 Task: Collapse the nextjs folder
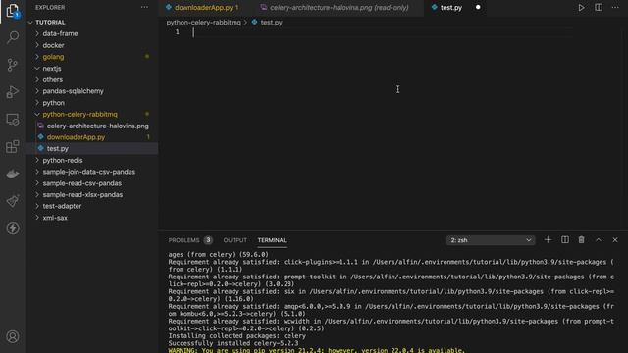pyautogui.click(x=52, y=69)
